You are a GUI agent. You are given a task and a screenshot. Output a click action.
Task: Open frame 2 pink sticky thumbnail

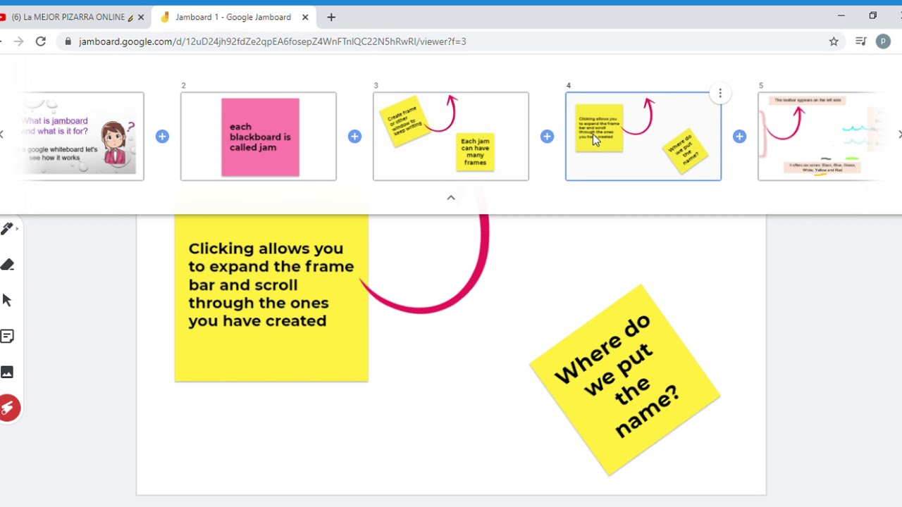point(259,137)
